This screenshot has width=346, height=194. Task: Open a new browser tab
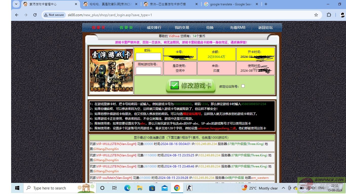266,4
